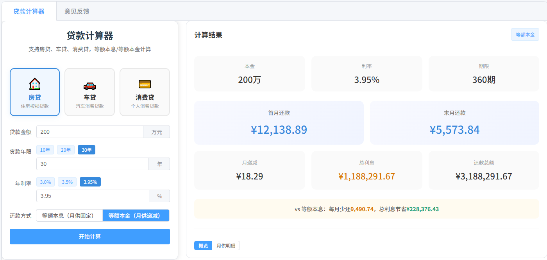Choose the 10年 loan term preset
This screenshot has height=260, width=547.
(45, 150)
